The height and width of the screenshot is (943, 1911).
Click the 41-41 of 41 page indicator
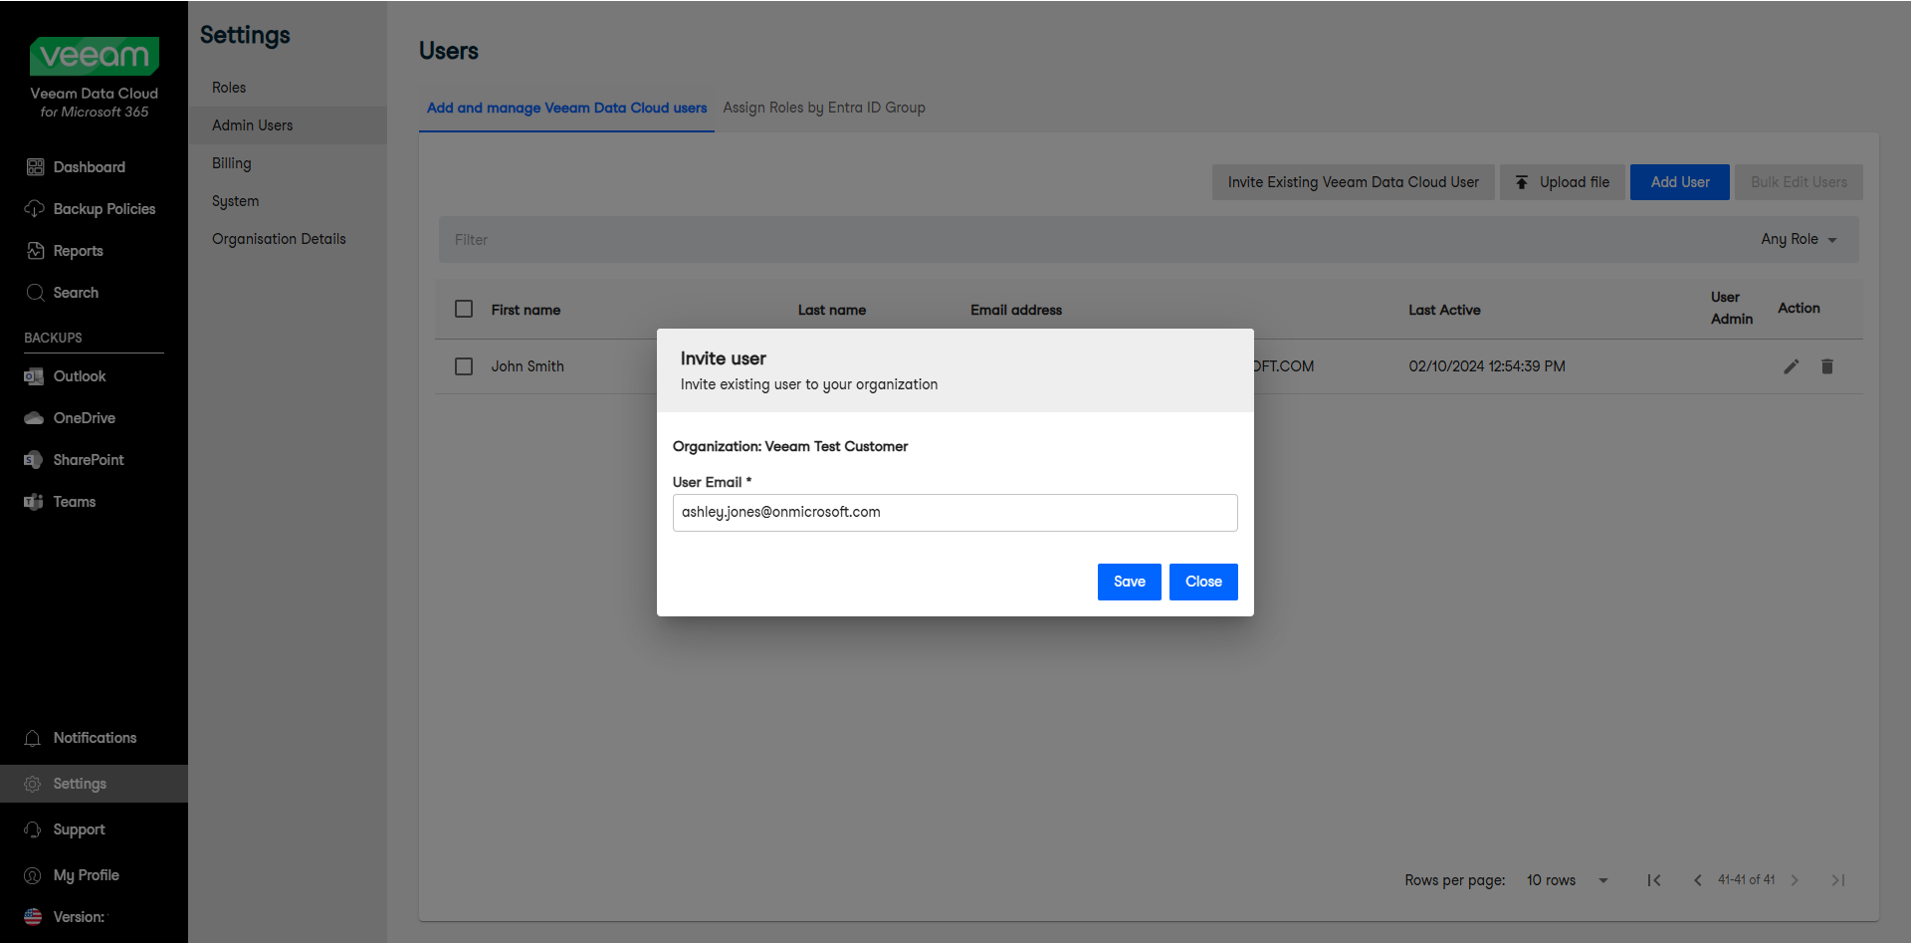[1747, 880]
